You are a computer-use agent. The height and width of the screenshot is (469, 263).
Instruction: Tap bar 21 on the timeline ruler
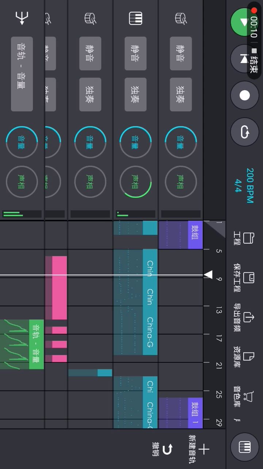218,366
